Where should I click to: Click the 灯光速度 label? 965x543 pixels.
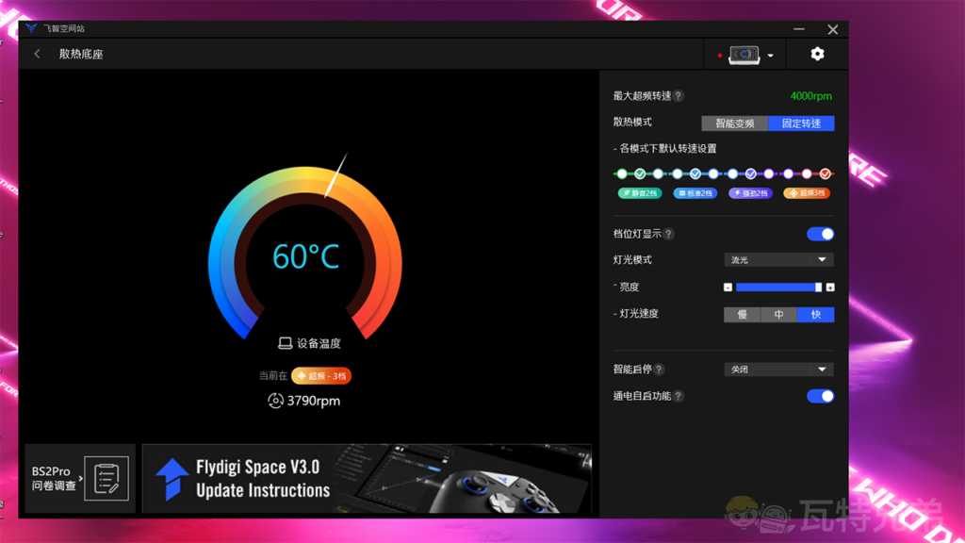[639, 314]
